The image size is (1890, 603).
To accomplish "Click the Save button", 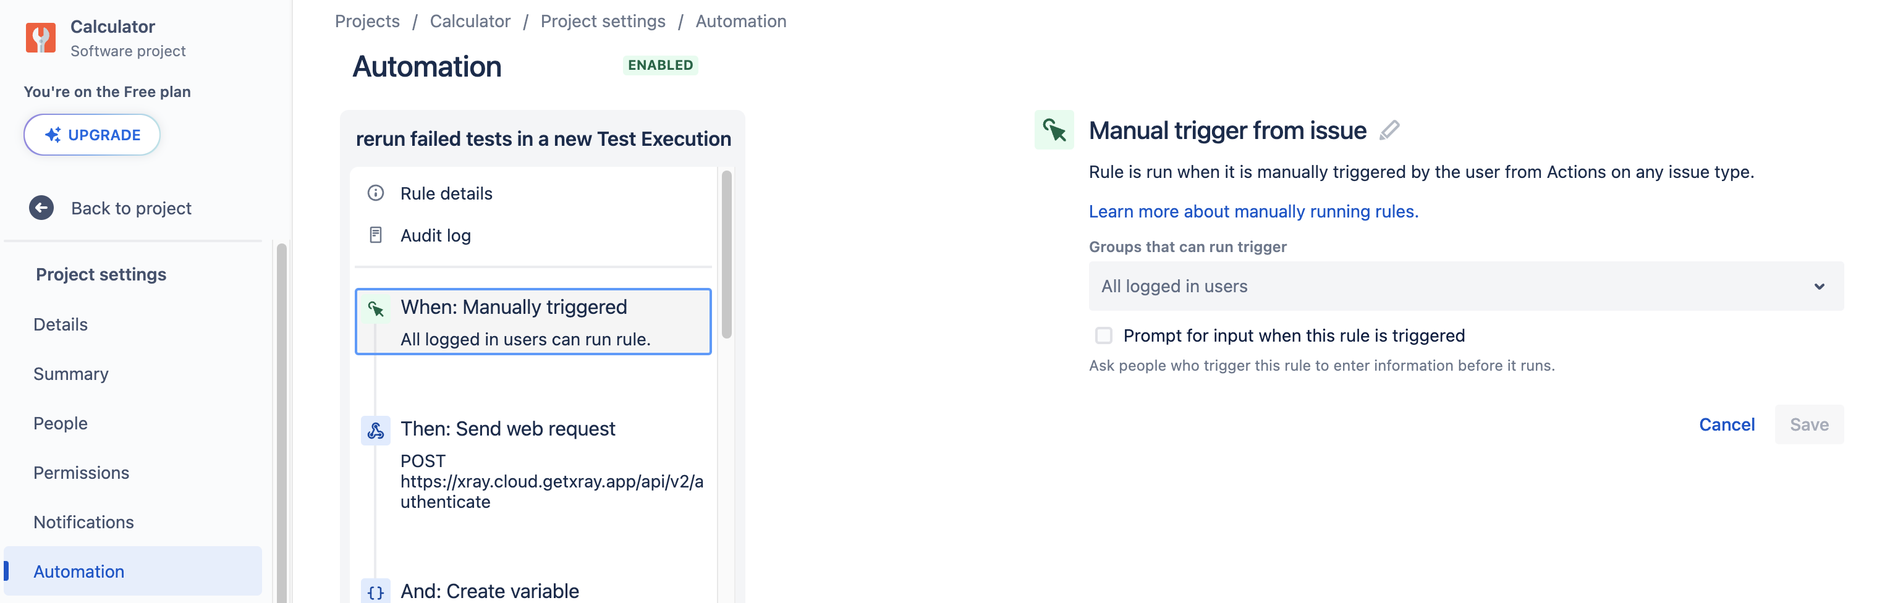I will [1808, 424].
